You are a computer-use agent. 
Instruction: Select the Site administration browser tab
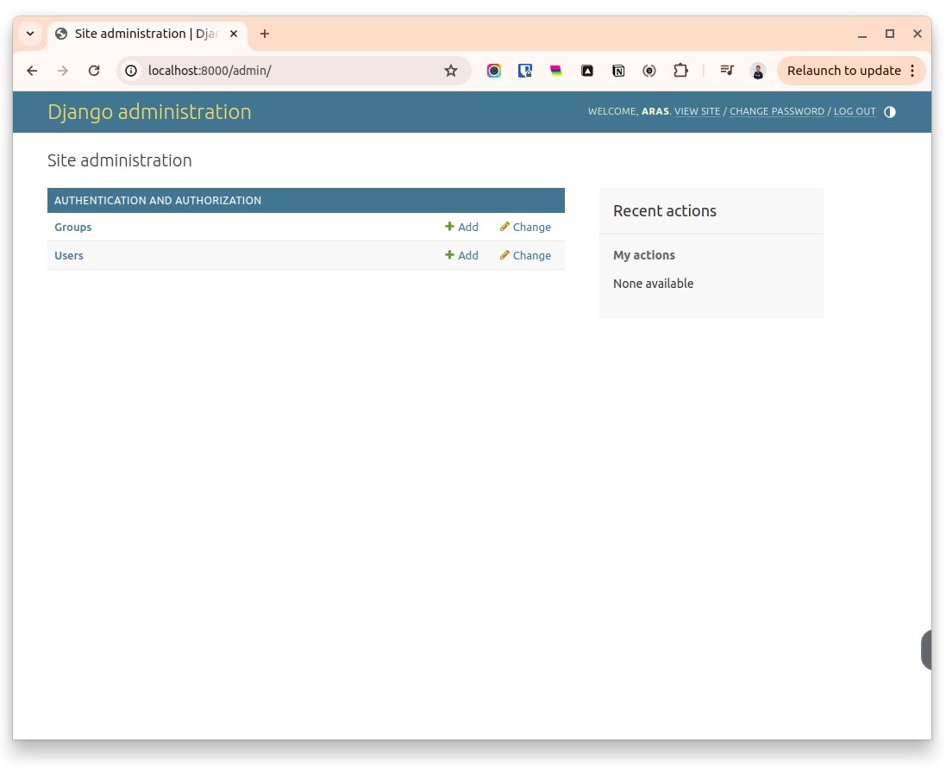pyautogui.click(x=147, y=34)
